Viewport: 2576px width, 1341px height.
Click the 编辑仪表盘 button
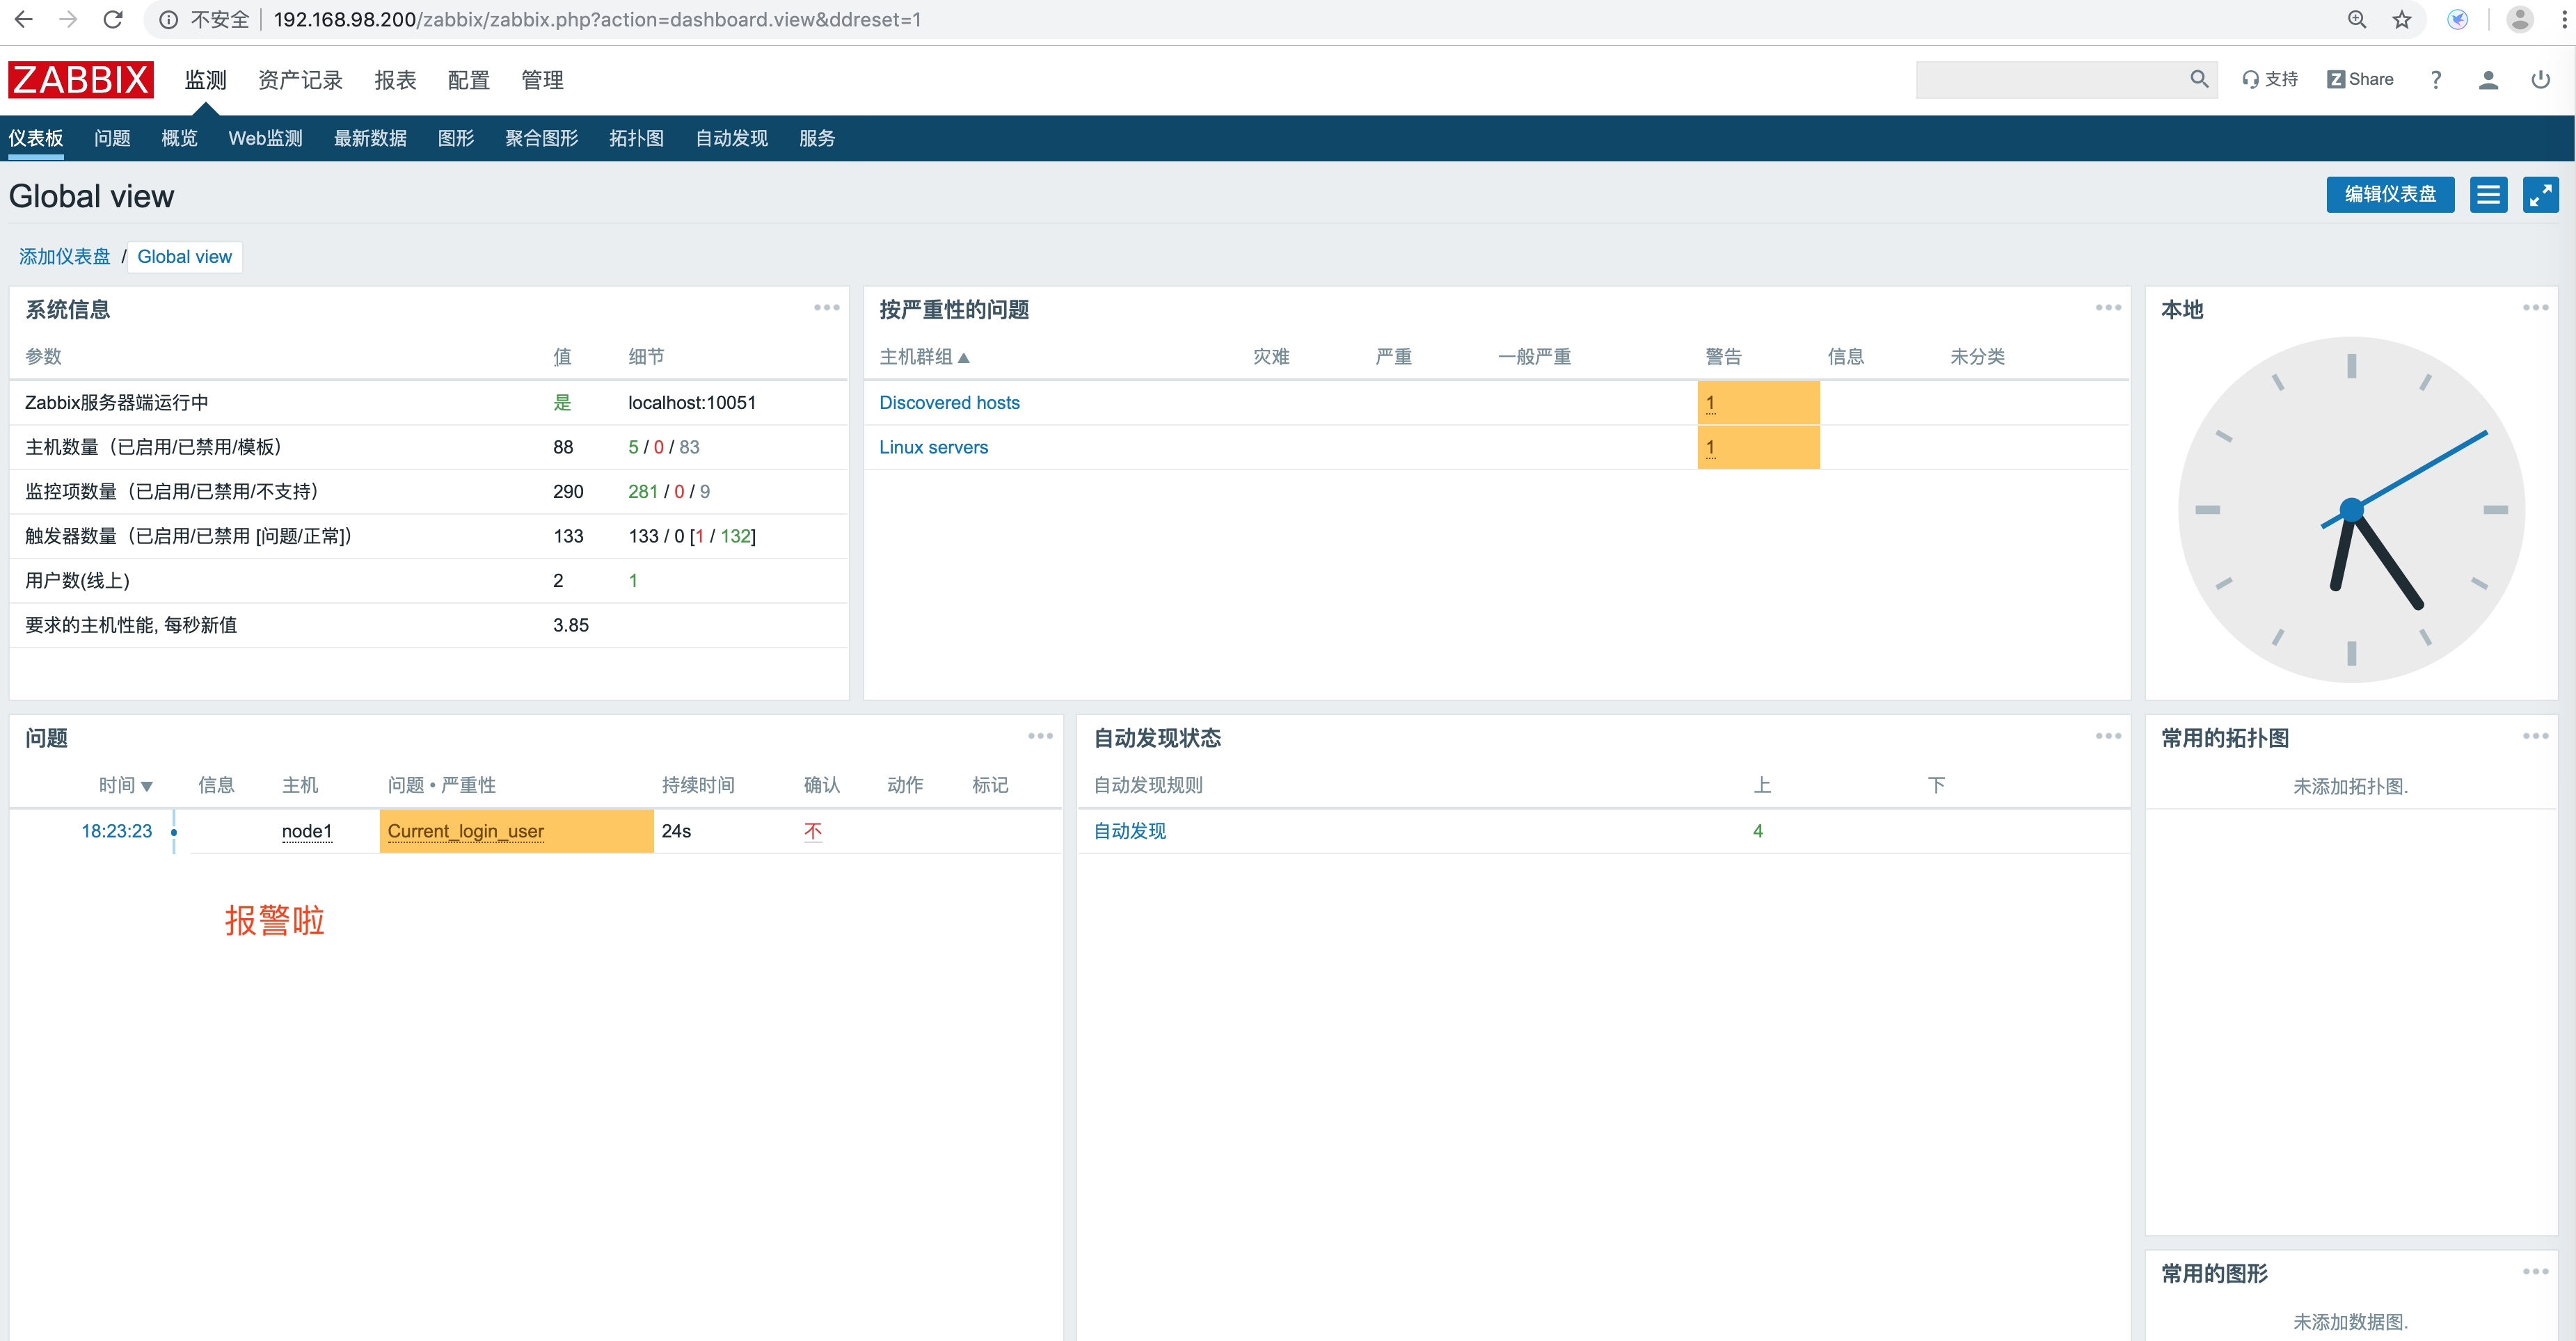(2390, 195)
